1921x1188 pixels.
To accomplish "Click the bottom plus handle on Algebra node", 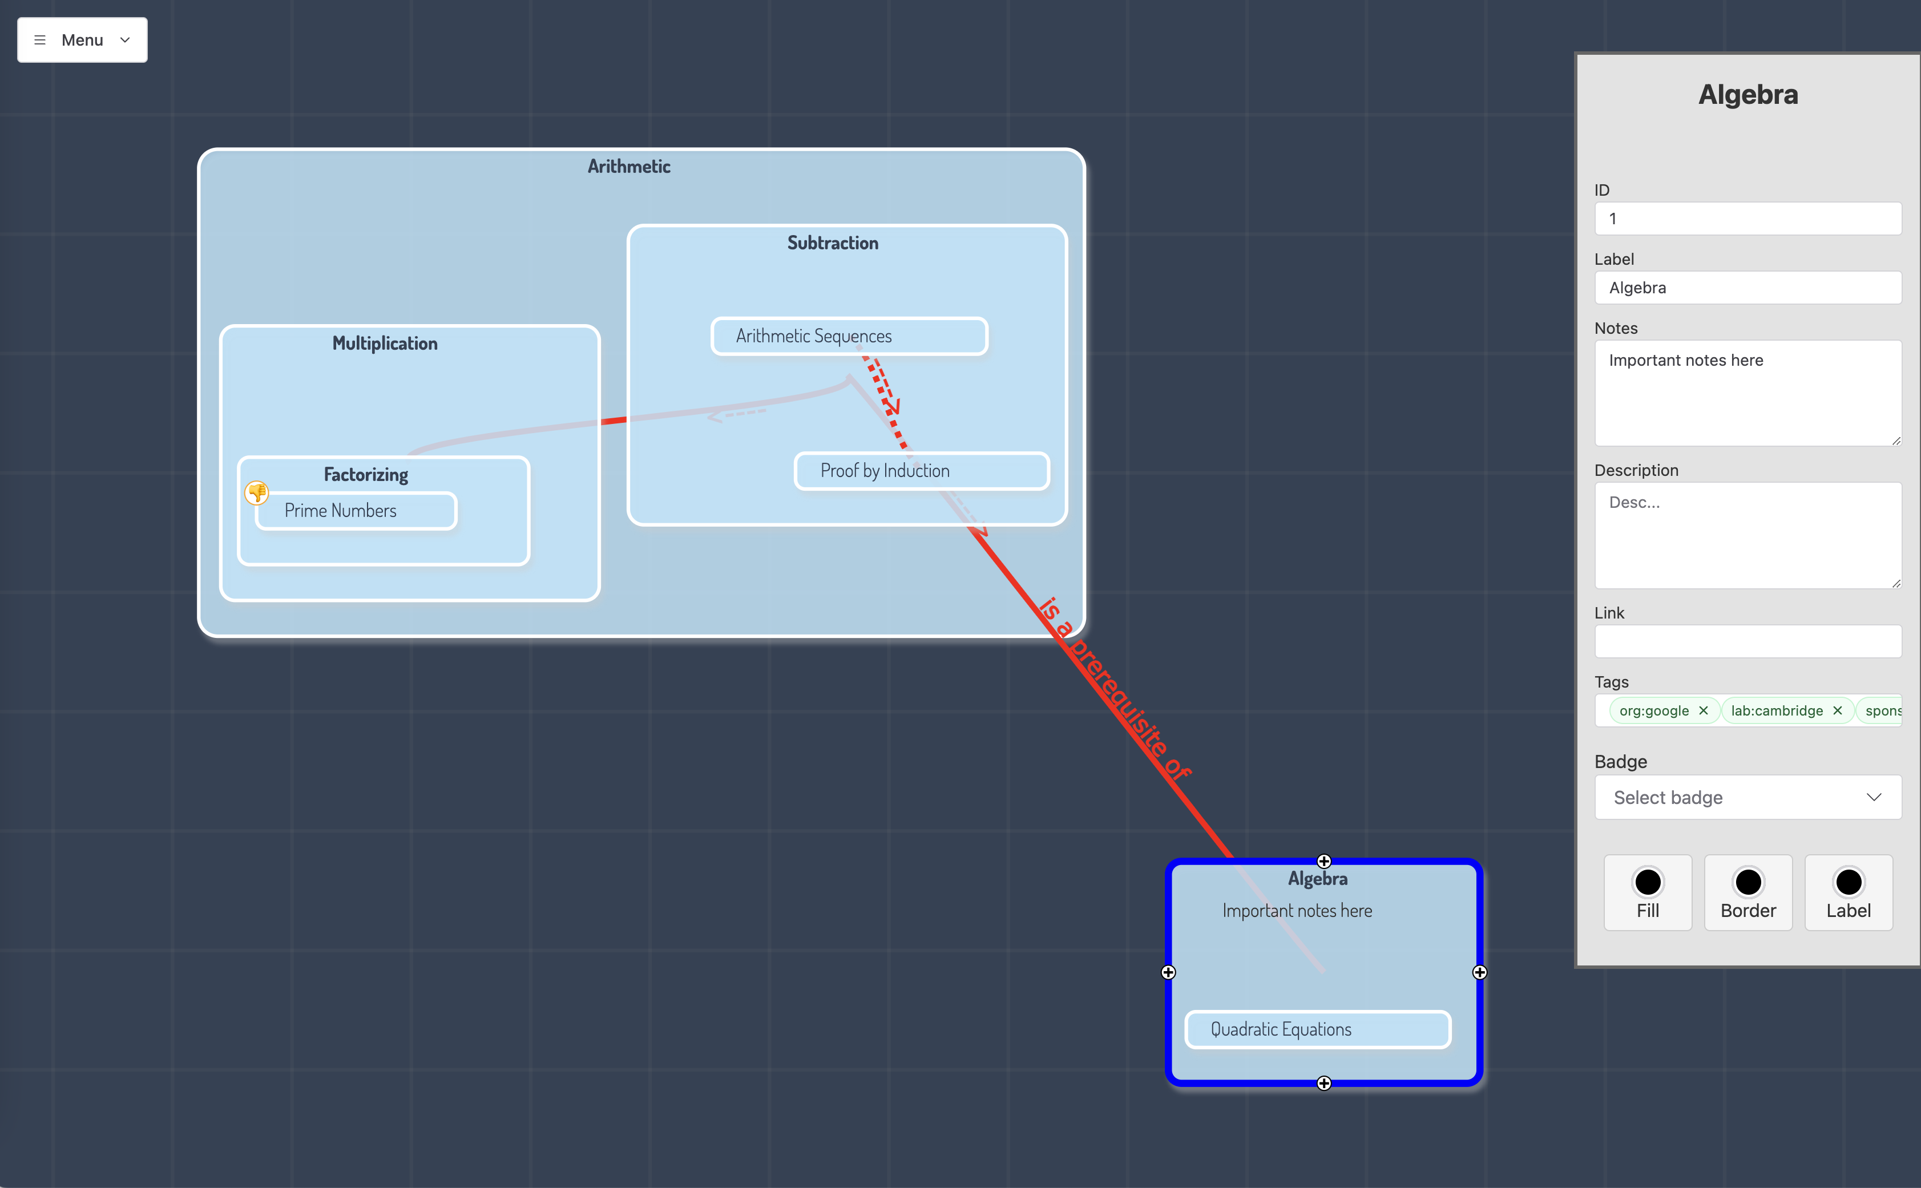I will point(1324,1084).
